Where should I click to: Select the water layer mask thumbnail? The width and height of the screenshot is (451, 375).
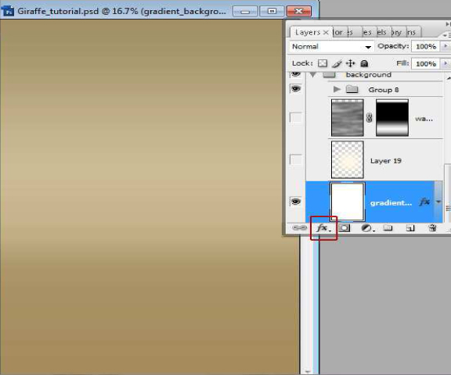[392, 118]
